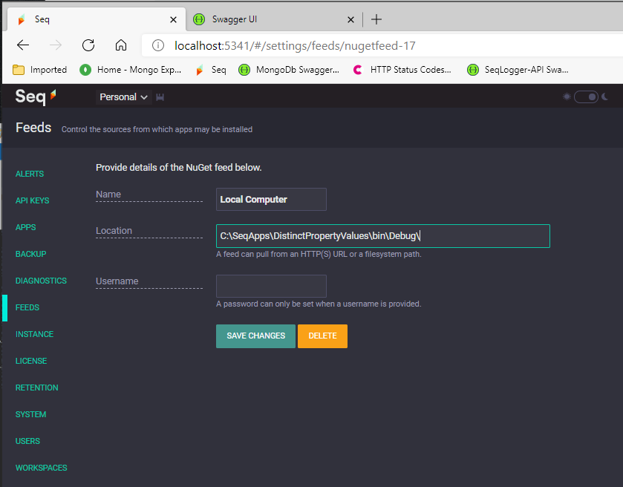
Task: Click the Location field label
Action: click(114, 231)
